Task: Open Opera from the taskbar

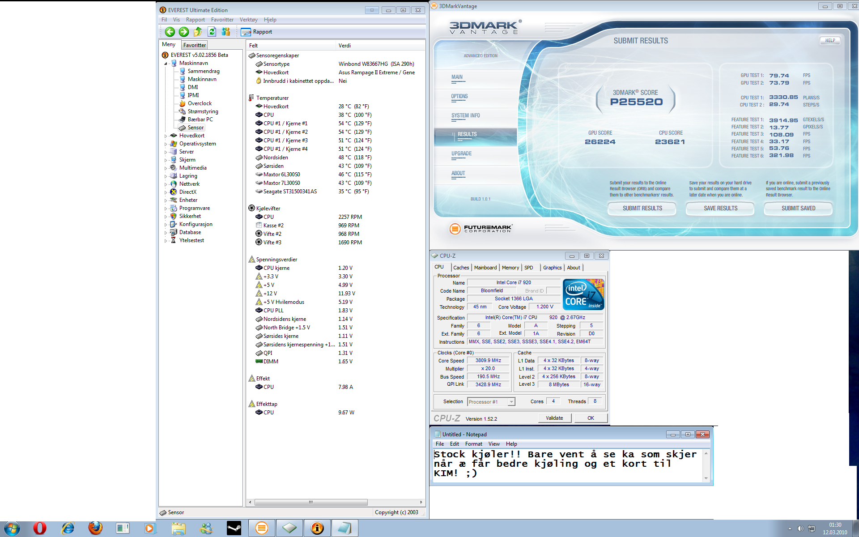Action: tap(40, 528)
